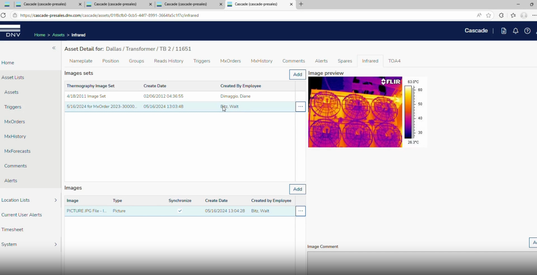Click the read aloud icon in address bar

pos(479,15)
